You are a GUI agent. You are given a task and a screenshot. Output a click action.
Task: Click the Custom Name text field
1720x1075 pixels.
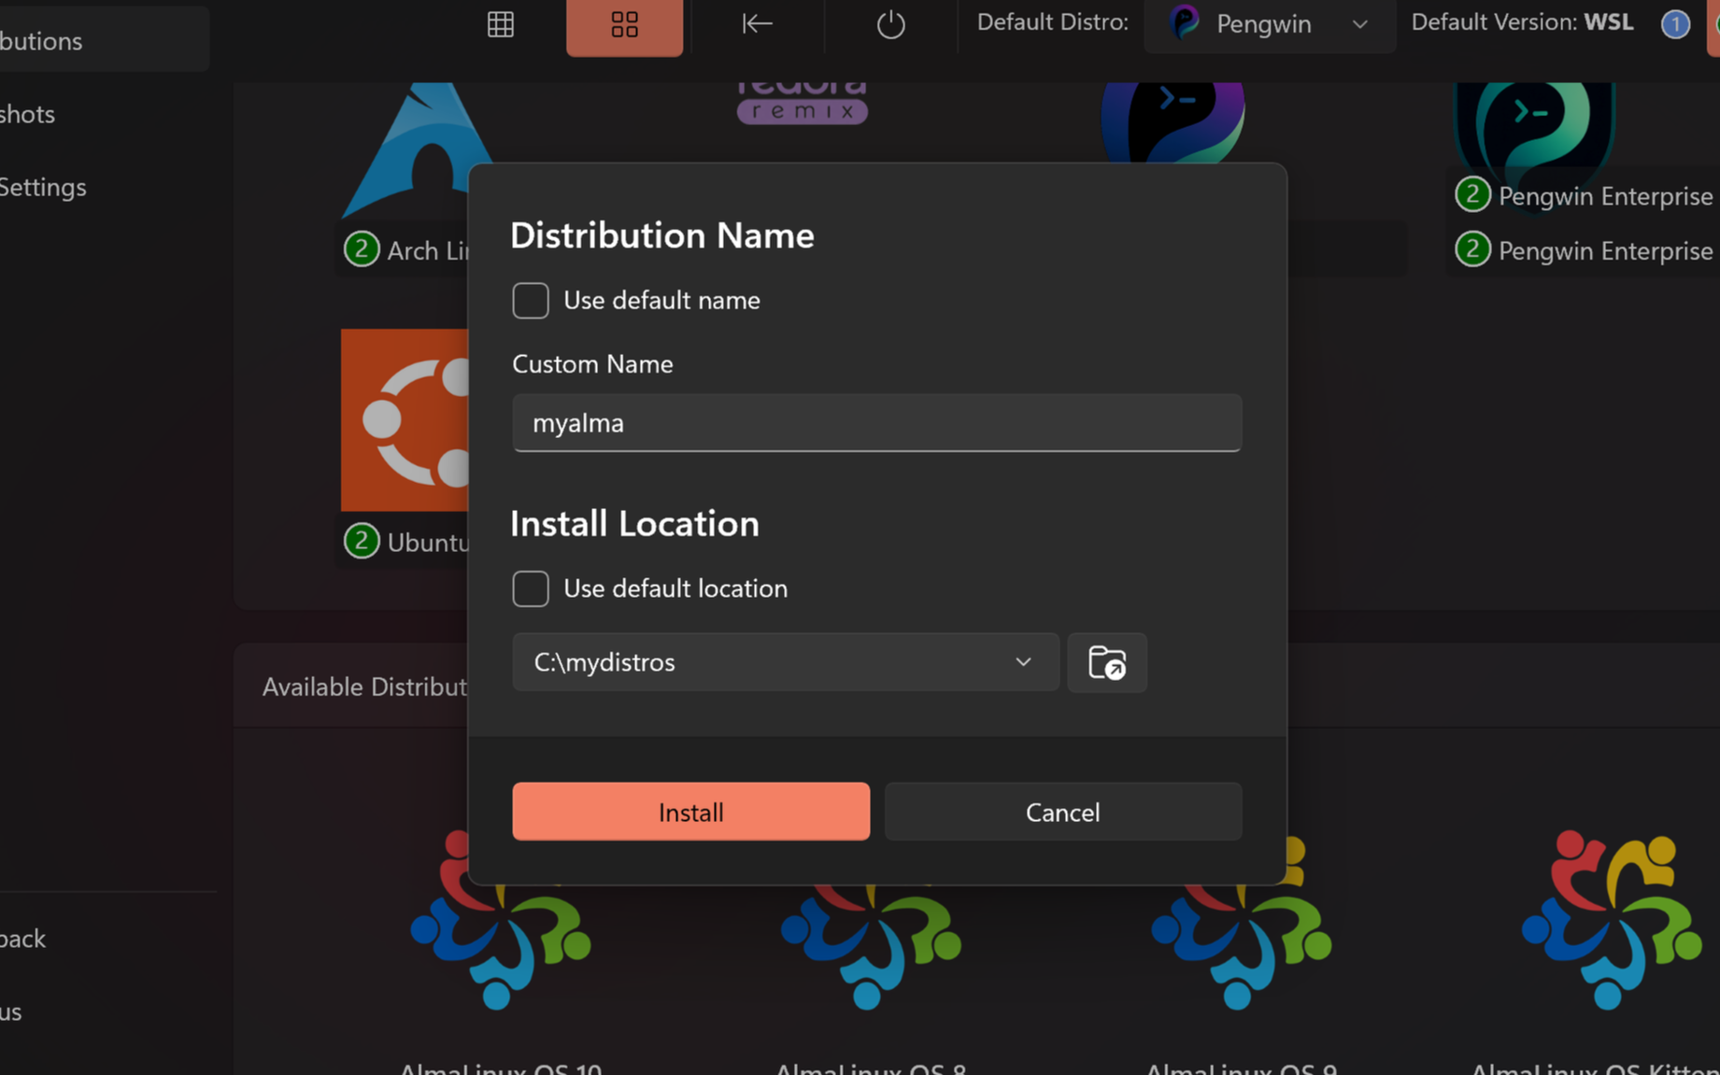coord(876,423)
